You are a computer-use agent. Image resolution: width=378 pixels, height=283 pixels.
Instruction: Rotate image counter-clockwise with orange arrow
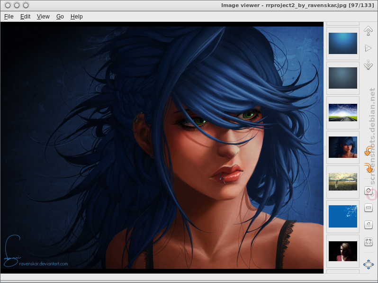click(x=368, y=151)
